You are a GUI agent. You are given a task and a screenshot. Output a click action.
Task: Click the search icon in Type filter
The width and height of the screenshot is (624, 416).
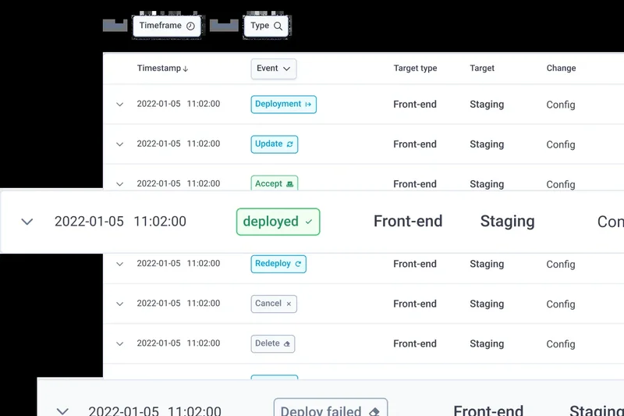278,26
